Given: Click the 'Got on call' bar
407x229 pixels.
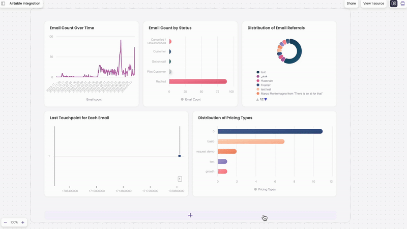Looking at the screenshot, I should click(x=170, y=62).
